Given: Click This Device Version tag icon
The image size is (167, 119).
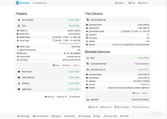Looking at the screenshot, I should pyautogui.click(x=87, y=45).
